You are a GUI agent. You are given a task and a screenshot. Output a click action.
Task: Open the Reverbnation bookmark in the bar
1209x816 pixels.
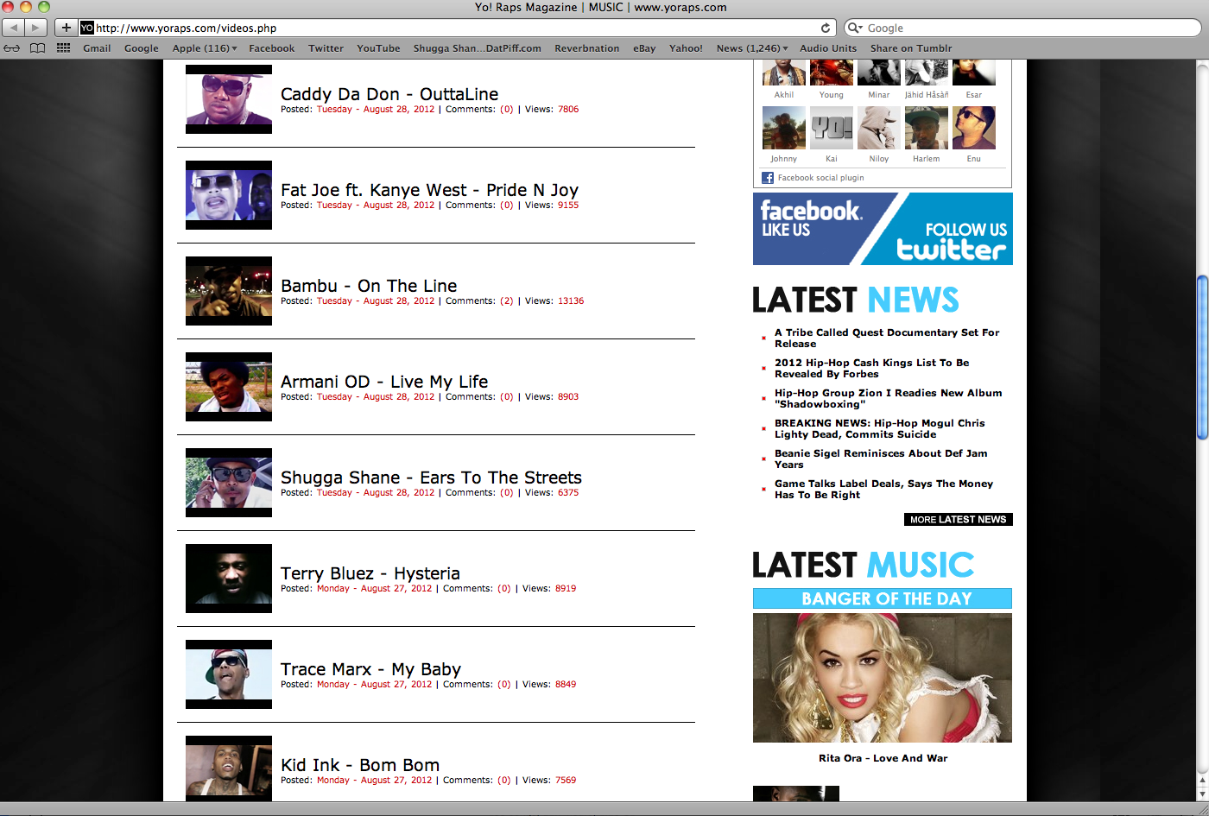586,48
